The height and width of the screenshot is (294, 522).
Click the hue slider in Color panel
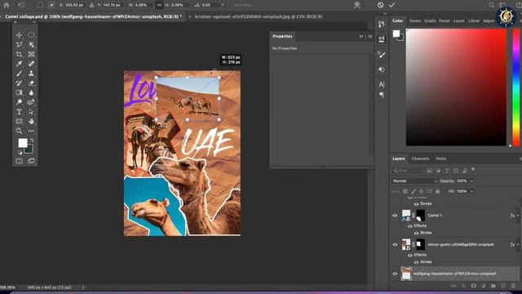click(x=516, y=87)
